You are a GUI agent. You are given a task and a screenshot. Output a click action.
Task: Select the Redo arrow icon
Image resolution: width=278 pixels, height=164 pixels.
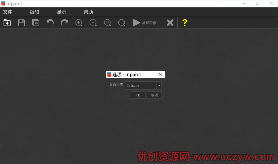click(x=64, y=23)
